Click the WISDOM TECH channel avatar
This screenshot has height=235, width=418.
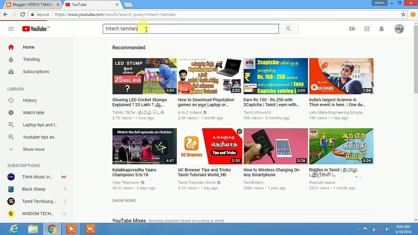click(11, 214)
